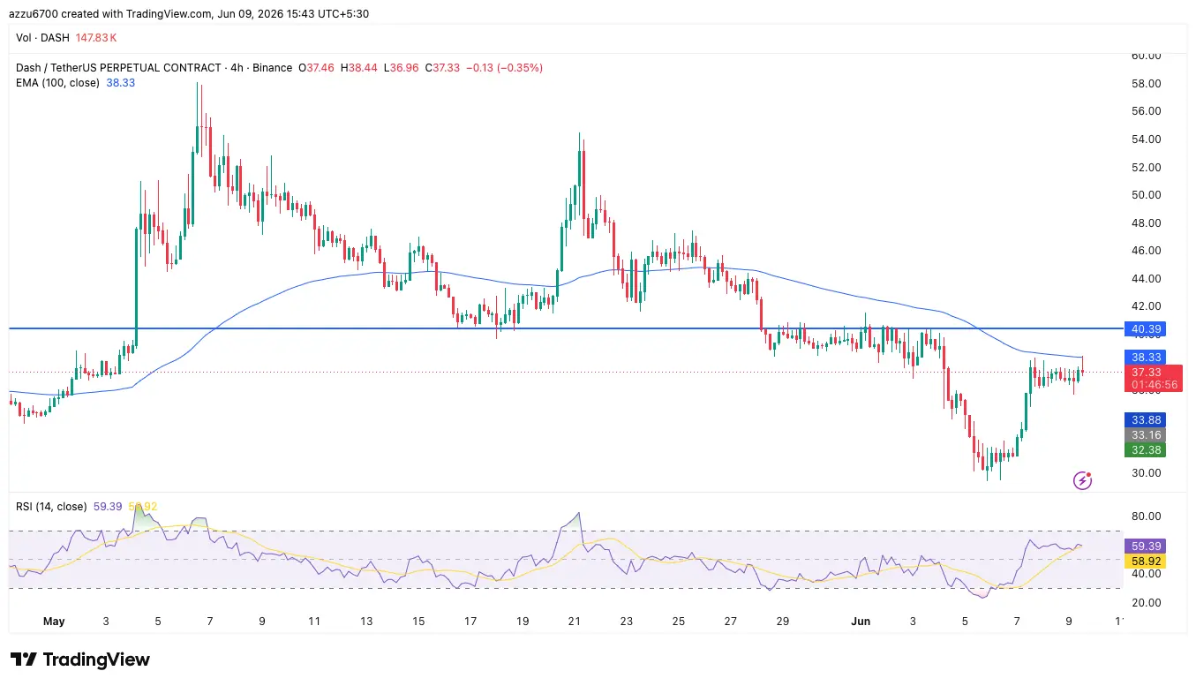The height and width of the screenshot is (686, 1196).
Task: Click the 21 date axis label
Action: pos(575,622)
